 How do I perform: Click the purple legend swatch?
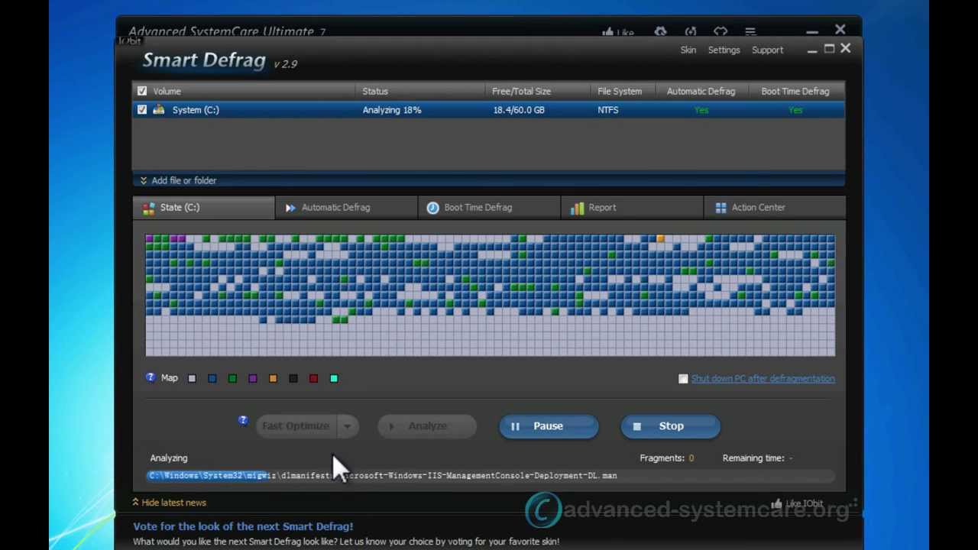tap(253, 378)
